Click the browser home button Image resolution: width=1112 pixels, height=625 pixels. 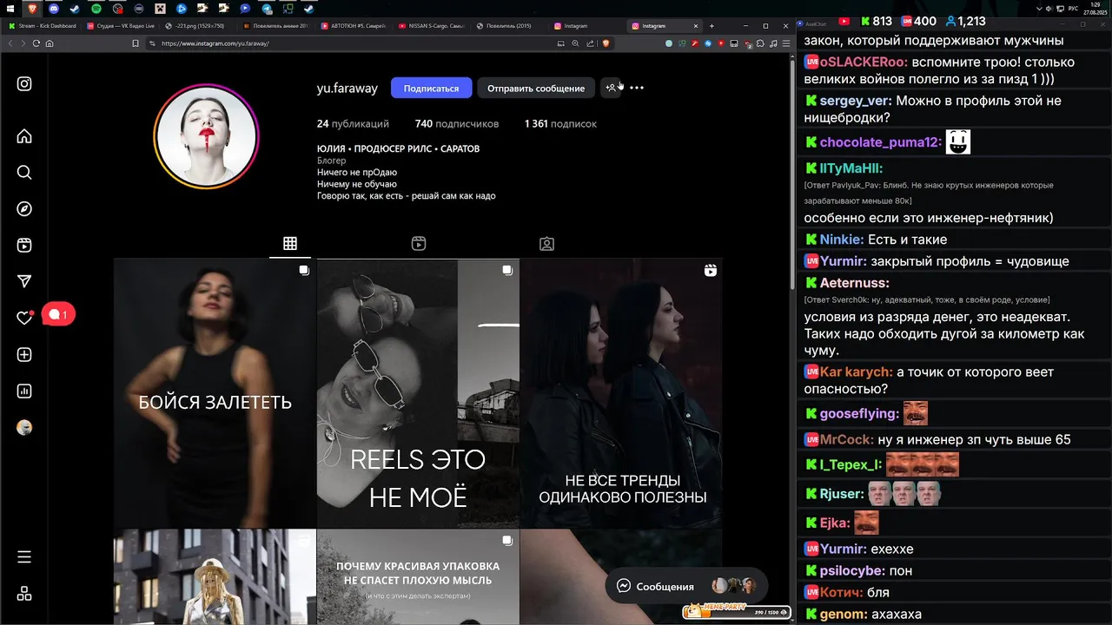pyautogui.click(x=49, y=43)
